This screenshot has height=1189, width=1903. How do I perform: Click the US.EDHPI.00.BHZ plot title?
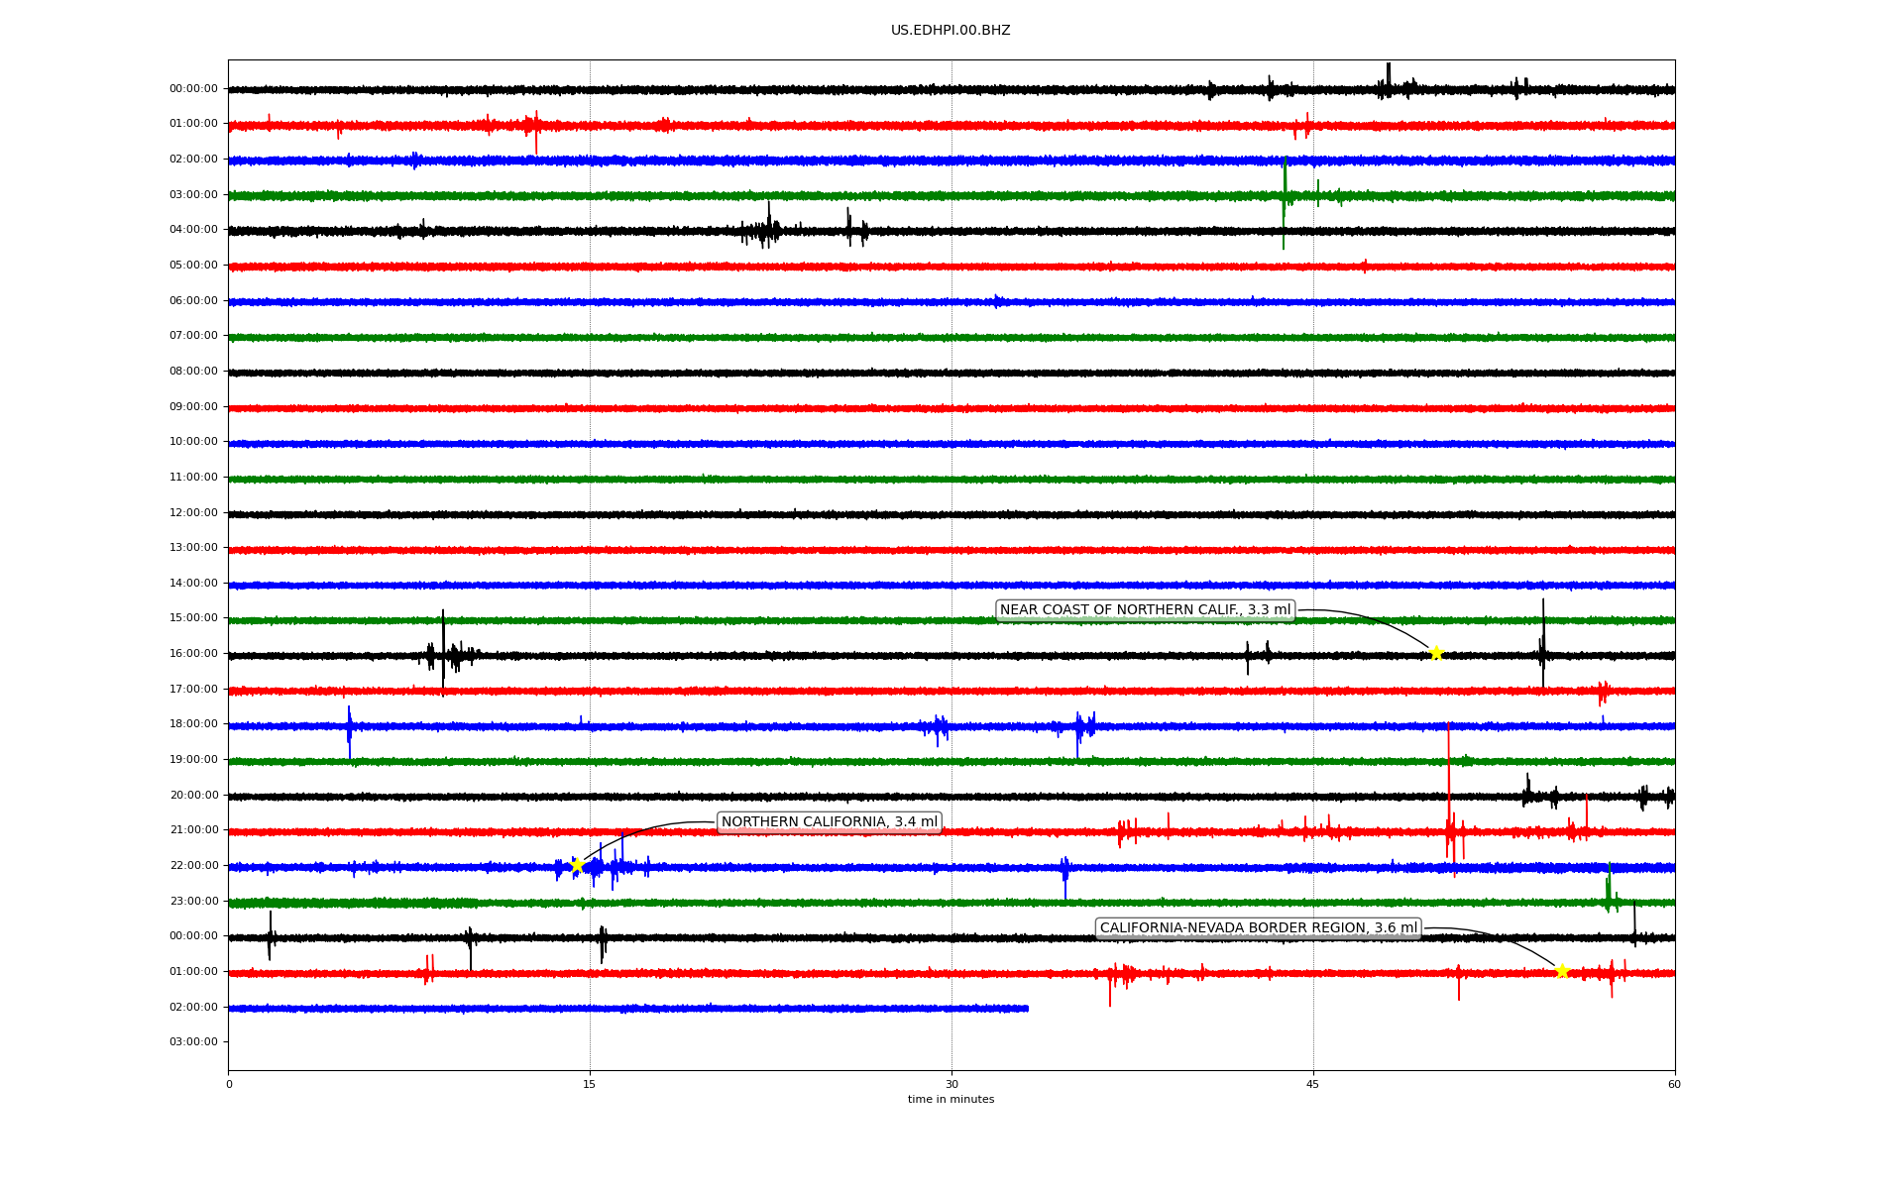(951, 31)
